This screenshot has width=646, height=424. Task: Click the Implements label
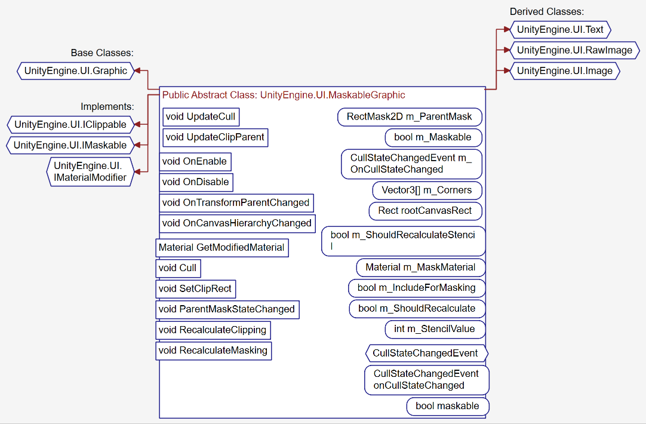pos(107,107)
